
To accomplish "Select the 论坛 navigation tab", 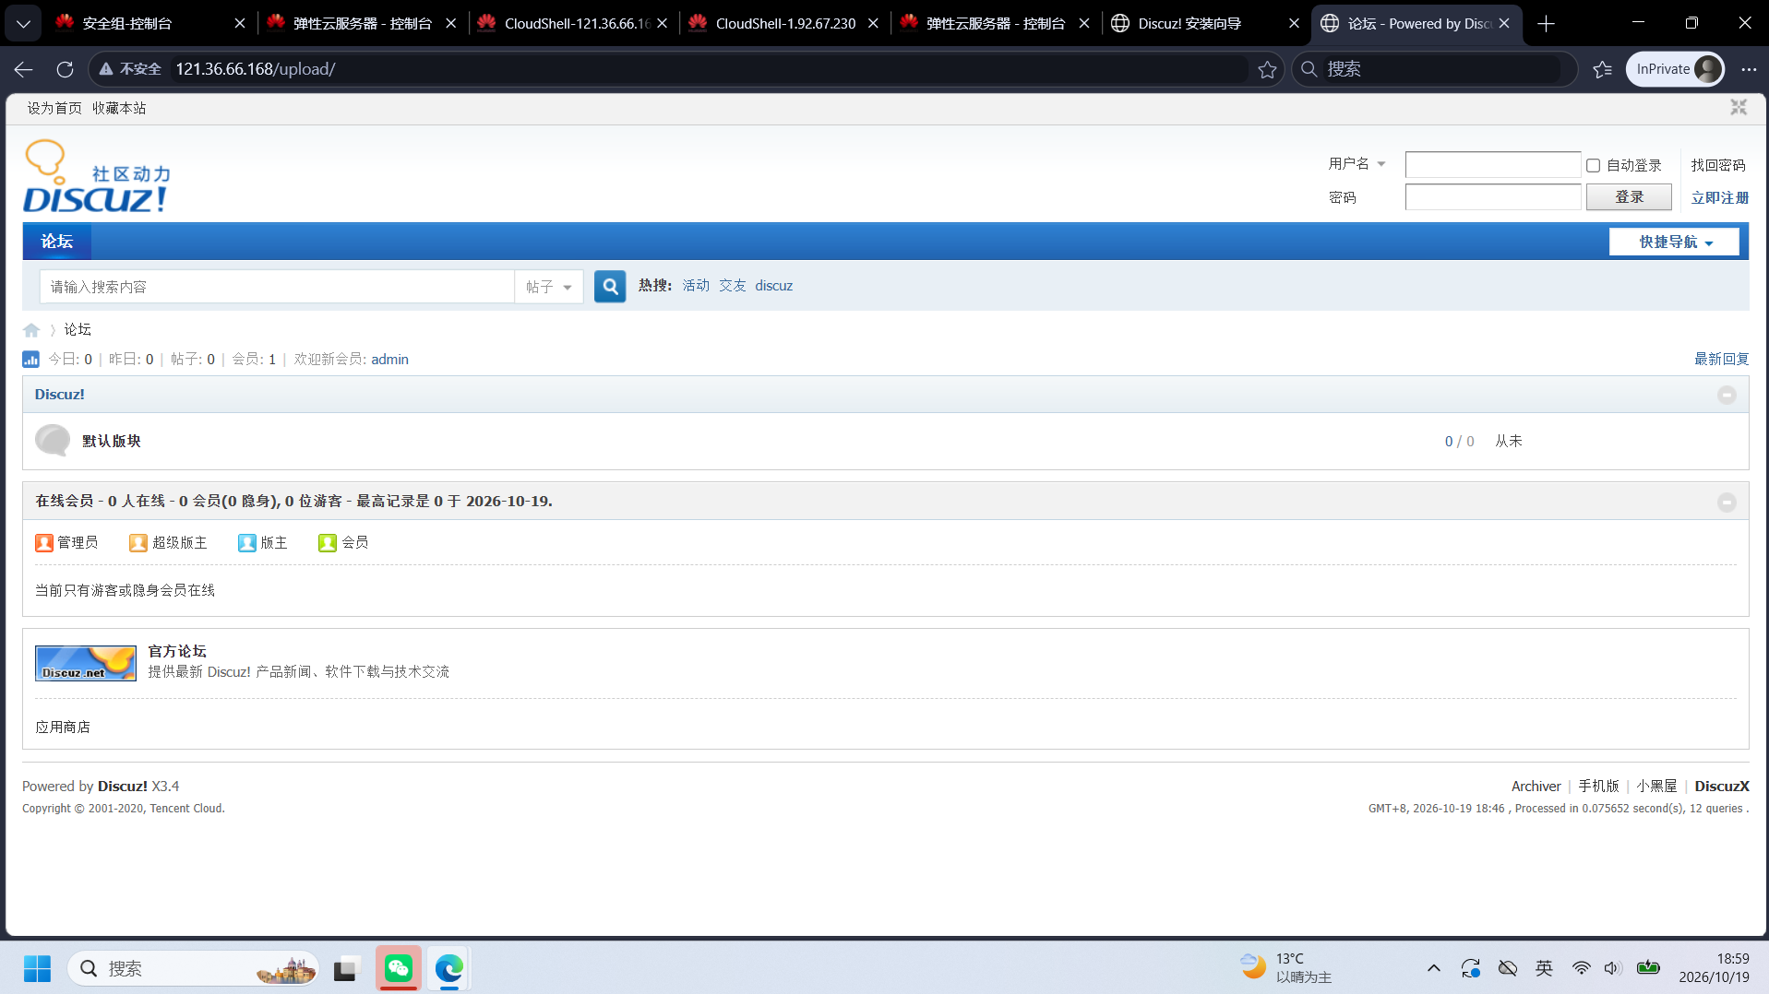I will [57, 242].
